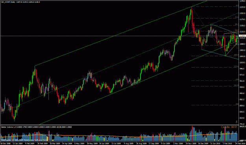
Task: Click the 26 Aug 2009 date label
Action: 141,143
